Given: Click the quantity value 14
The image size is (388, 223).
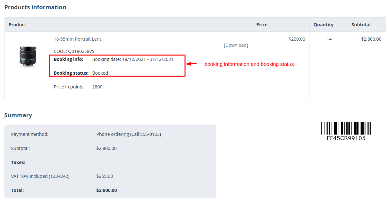Looking at the screenshot, I should pos(329,39).
